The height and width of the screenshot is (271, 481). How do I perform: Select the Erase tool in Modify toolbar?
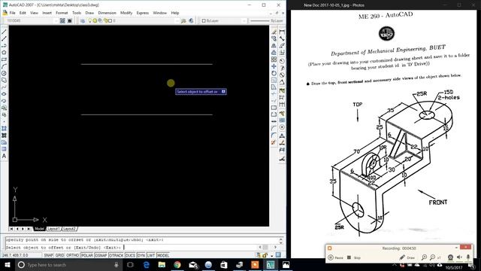[x=274, y=32]
